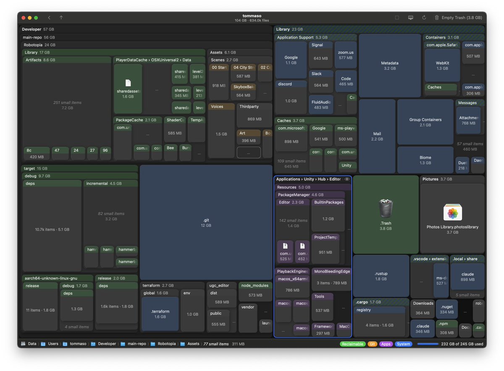Select the WebKit 1.3 GB block

[442, 66]
